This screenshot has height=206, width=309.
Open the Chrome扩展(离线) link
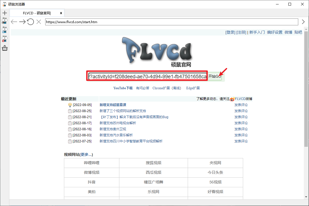[x=167, y=88]
